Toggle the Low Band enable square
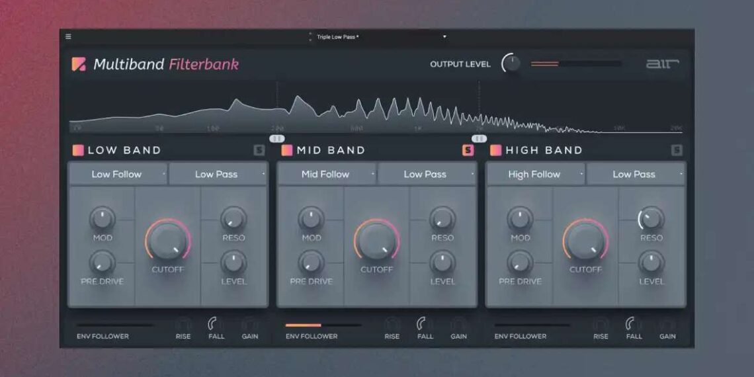 79,151
